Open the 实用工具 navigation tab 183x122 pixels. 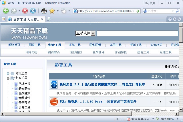(x=116, y=45)
